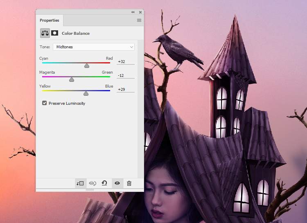Image resolution: width=307 pixels, height=223 pixels.
Task: Click the Cyan-Red slider handle
Action: click(x=87, y=65)
